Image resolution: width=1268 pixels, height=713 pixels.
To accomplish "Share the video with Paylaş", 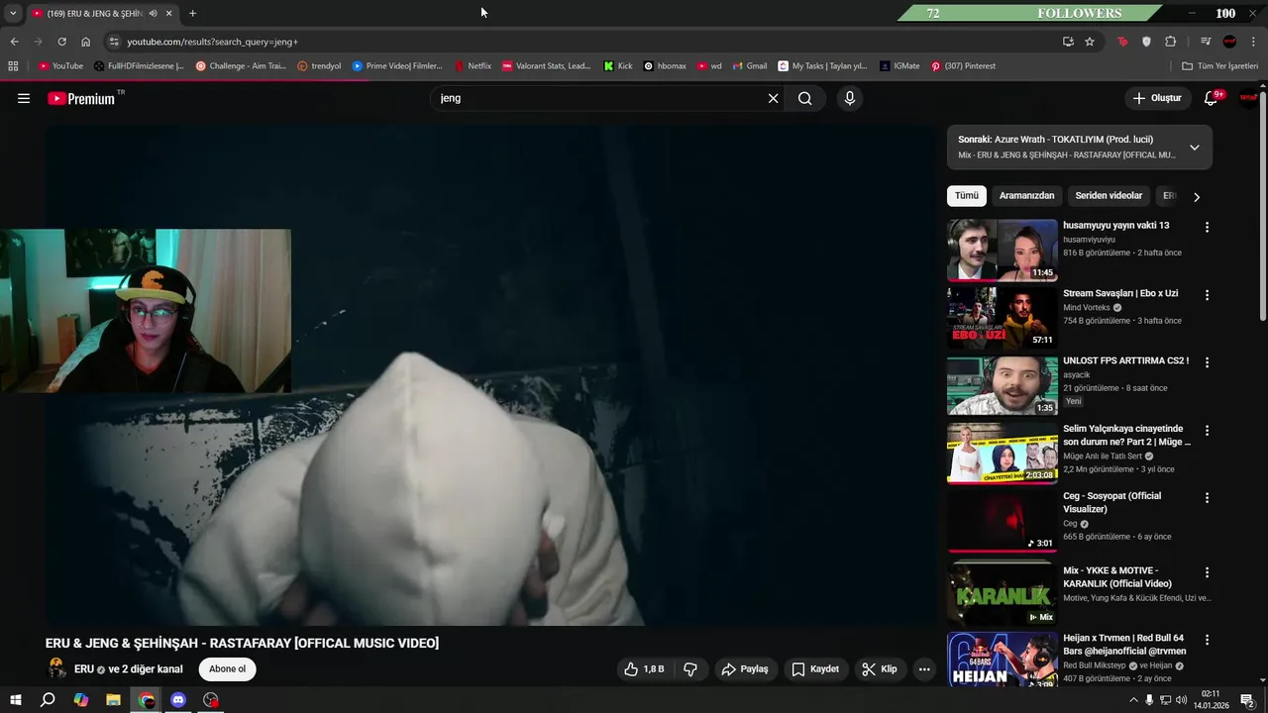I will pyautogui.click(x=745, y=669).
